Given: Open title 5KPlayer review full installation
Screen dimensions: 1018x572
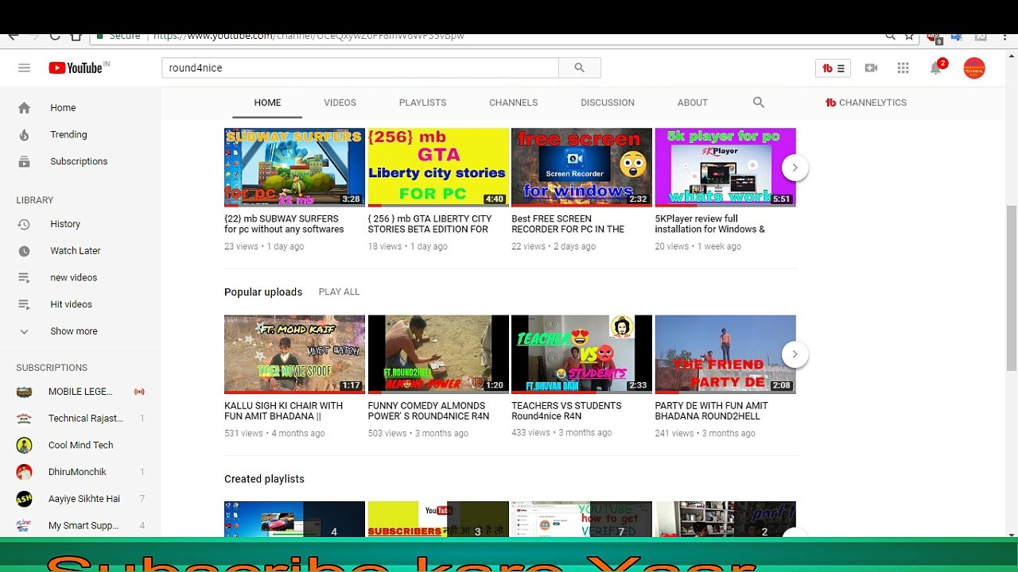Looking at the screenshot, I should point(710,224).
